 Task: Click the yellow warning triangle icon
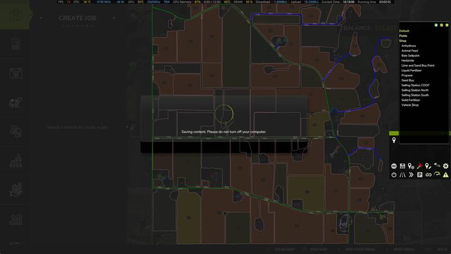pyautogui.click(x=445, y=175)
